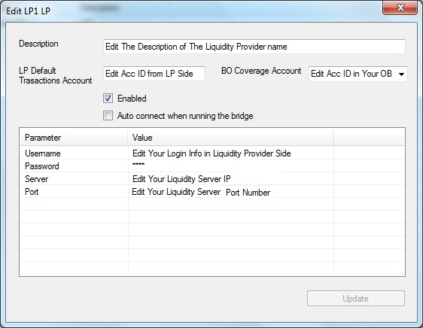Open the BO Coverage Account dropdown
Viewport: 423px width, 328px height.
coord(358,74)
